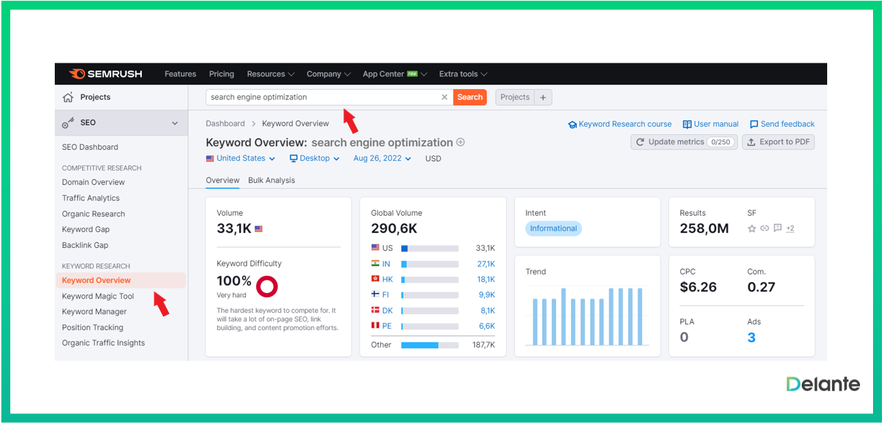Viewport: 884px width, 423px height.
Task: Click the Peru flag in Global Volume
Action: tap(375, 326)
